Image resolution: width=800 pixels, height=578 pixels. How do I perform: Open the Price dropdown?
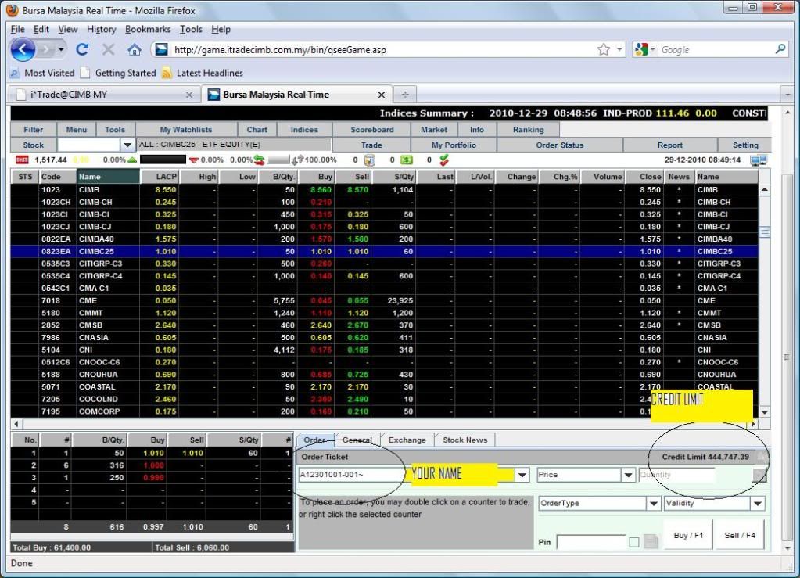coord(628,475)
